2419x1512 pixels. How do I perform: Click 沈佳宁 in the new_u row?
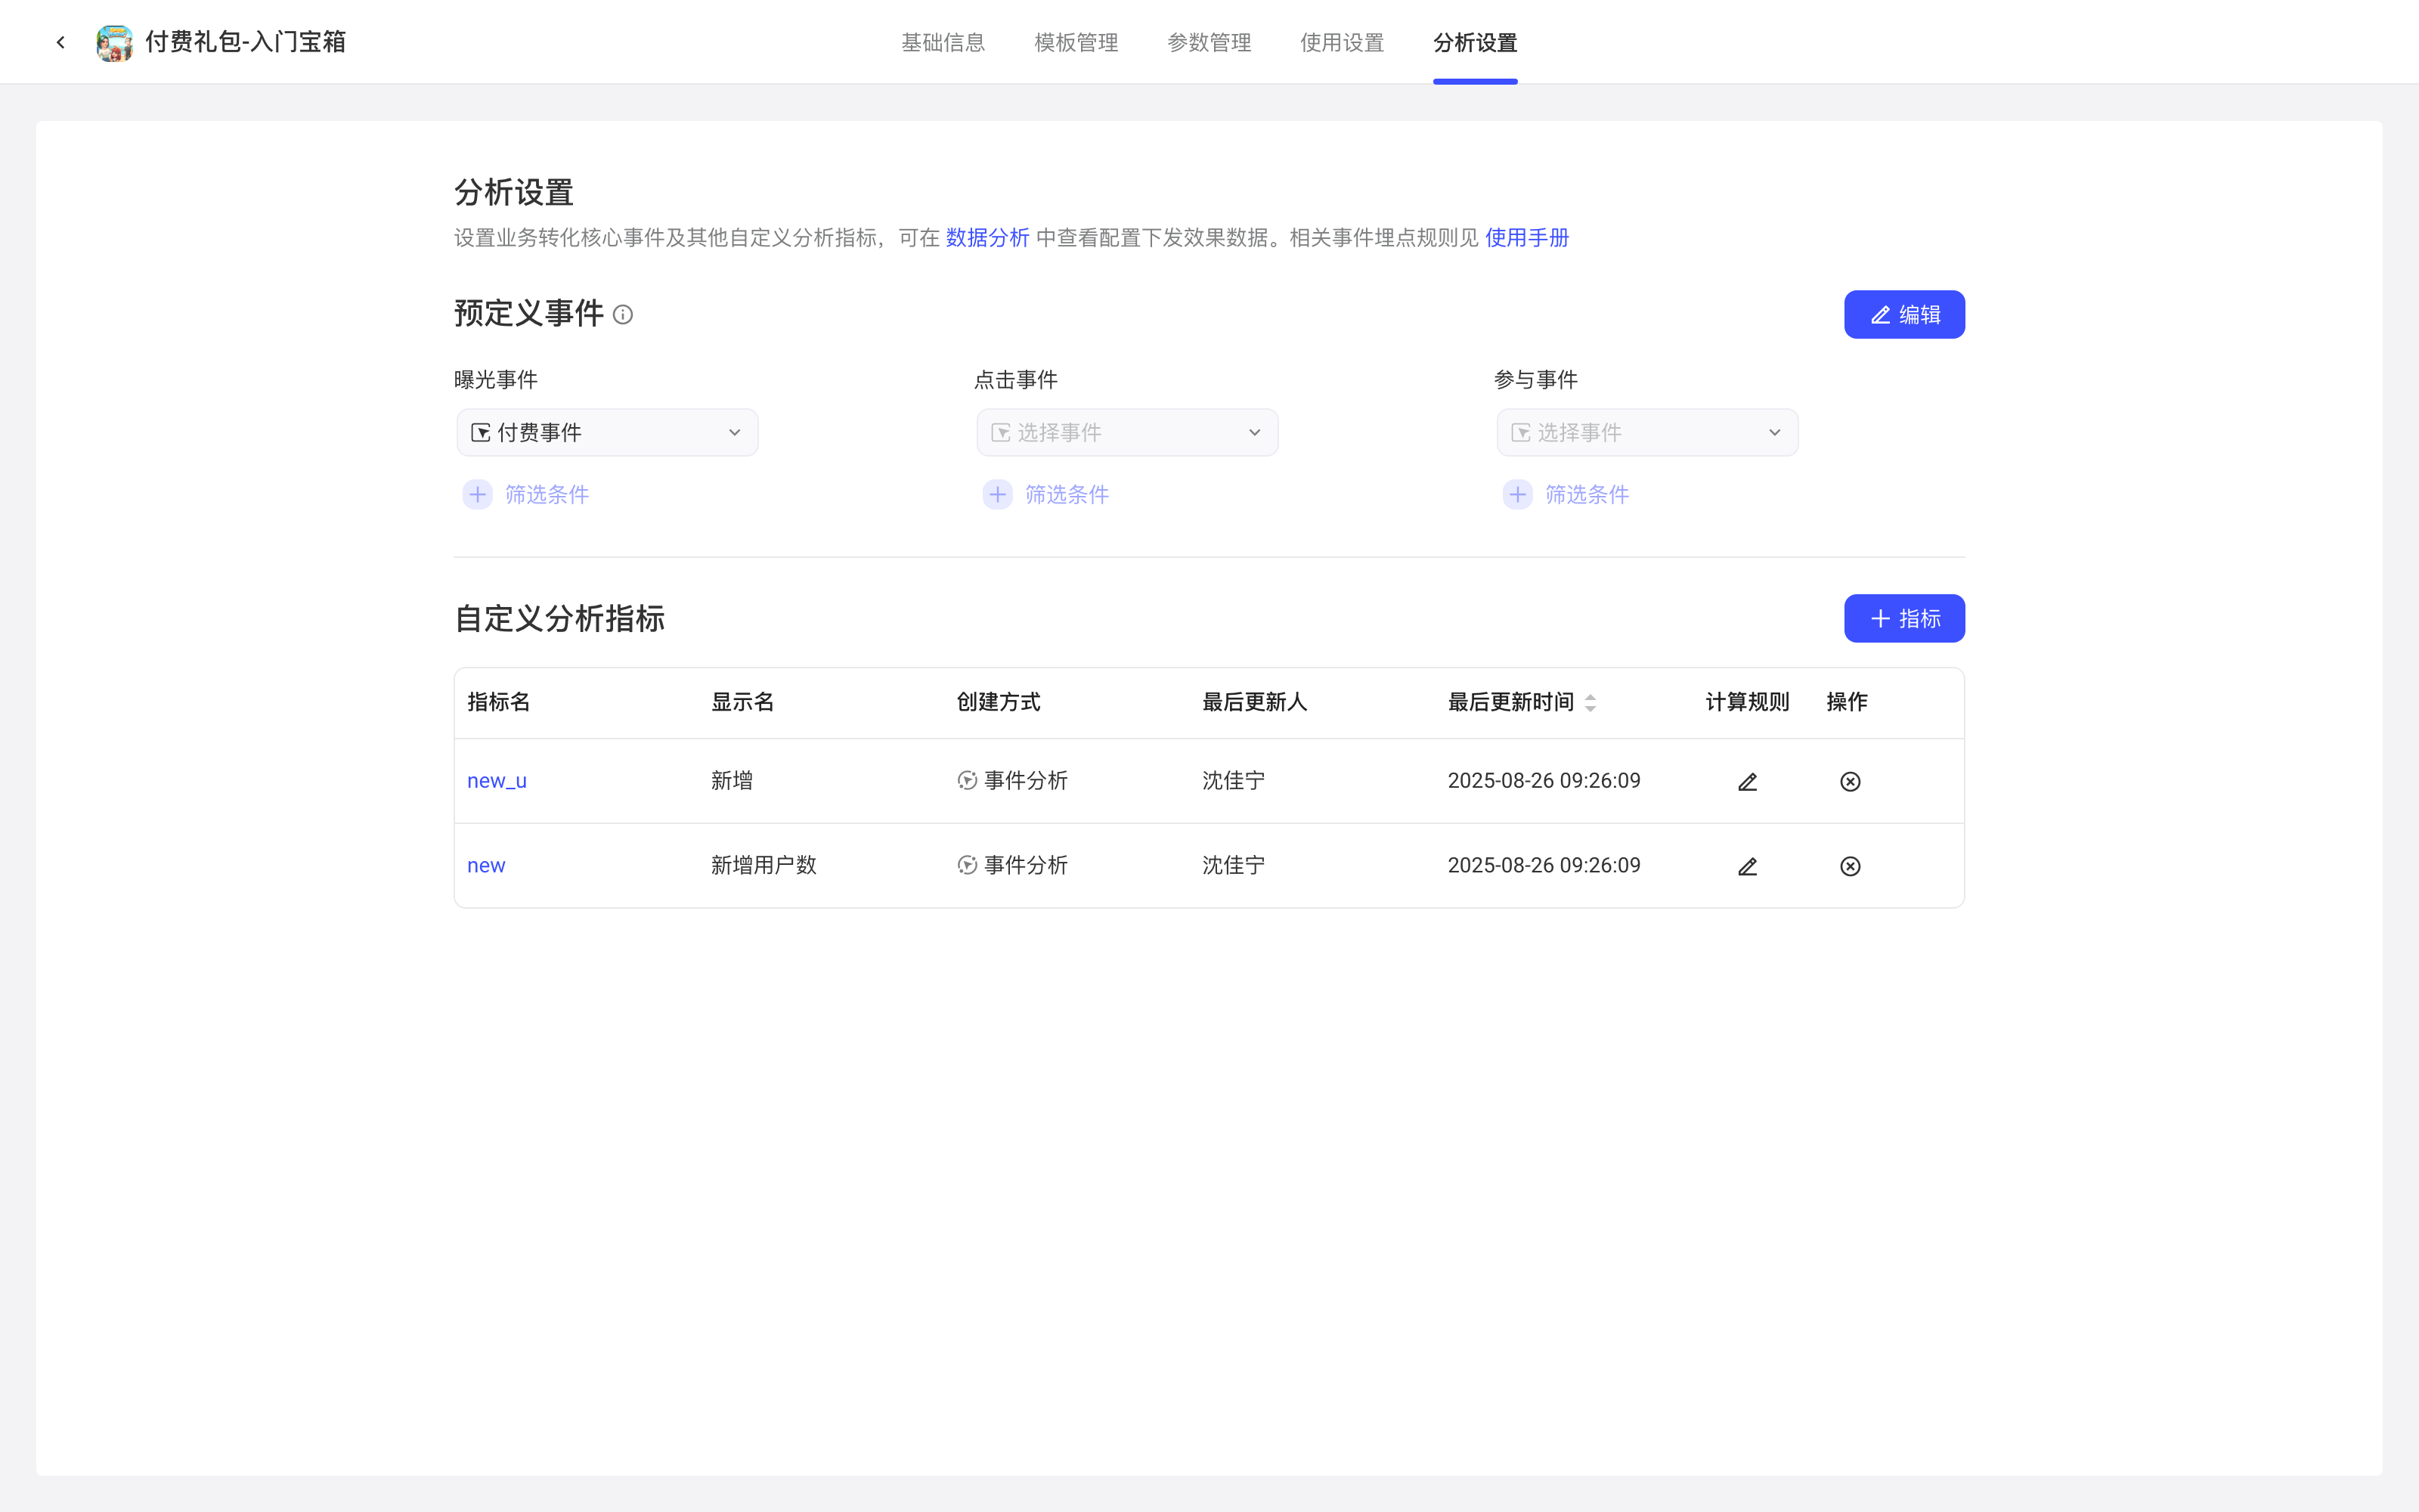[1234, 780]
